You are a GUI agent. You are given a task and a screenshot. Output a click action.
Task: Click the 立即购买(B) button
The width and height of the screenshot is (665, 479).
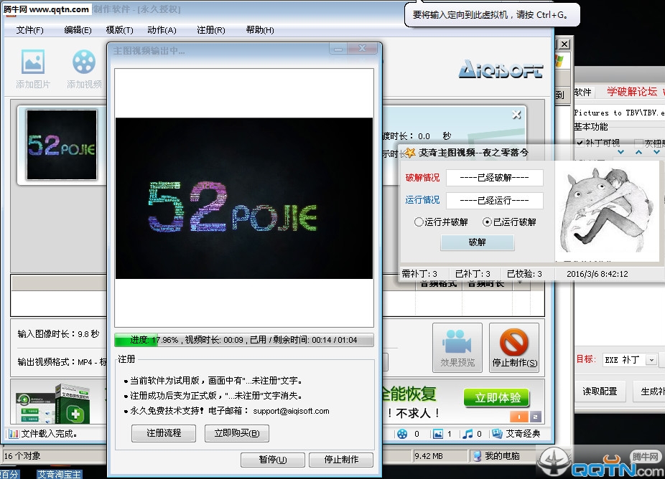click(x=237, y=433)
